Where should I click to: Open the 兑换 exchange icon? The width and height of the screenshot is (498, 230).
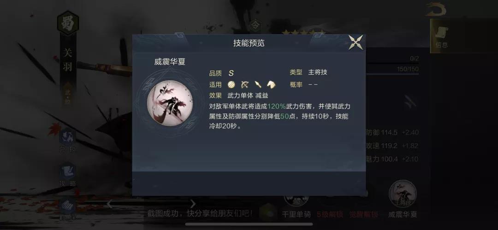[68, 141]
